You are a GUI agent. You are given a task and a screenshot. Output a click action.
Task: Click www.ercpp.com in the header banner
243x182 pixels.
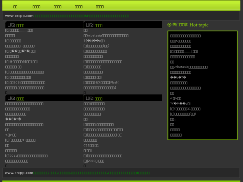[x=19, y=16]
